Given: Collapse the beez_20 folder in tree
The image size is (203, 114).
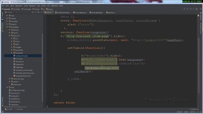Looking at the screenshot, I should 10,36.
